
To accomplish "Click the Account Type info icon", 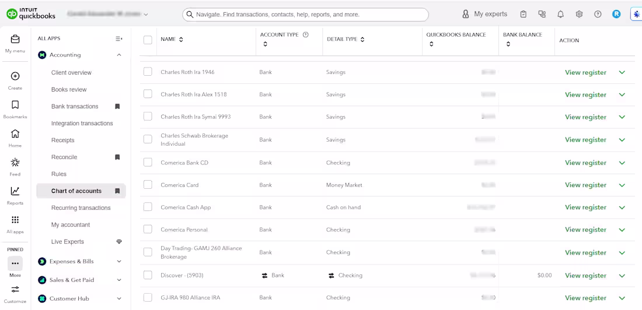I will (x=305, y=35).
